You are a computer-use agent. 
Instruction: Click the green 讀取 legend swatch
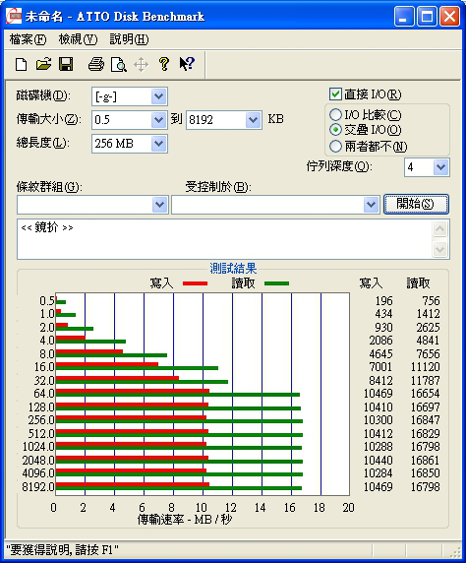click(276, 283)
